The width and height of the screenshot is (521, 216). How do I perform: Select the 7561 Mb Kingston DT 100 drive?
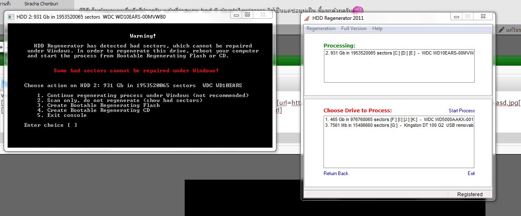coord(399,125)
